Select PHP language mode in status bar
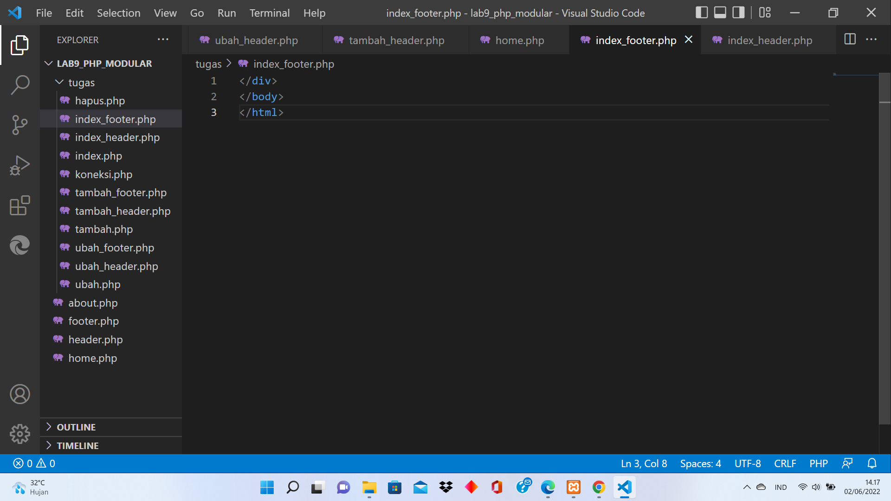891x501 pixels. [818, 463]
